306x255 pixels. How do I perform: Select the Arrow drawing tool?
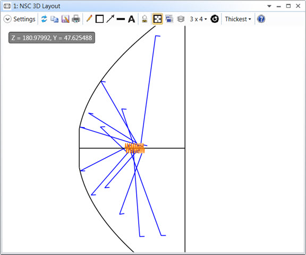(110, 19)
